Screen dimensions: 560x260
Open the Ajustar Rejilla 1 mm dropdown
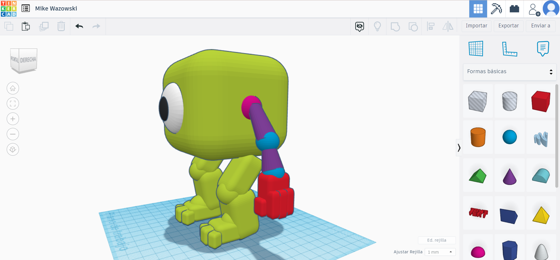coord(440,252)
